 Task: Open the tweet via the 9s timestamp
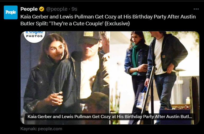point(74,9)
